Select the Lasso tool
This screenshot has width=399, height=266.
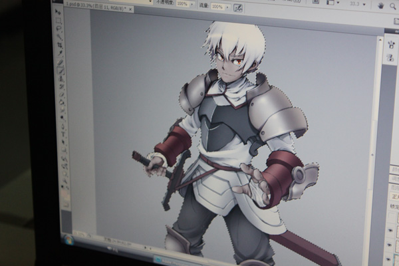tap(59, 29)
